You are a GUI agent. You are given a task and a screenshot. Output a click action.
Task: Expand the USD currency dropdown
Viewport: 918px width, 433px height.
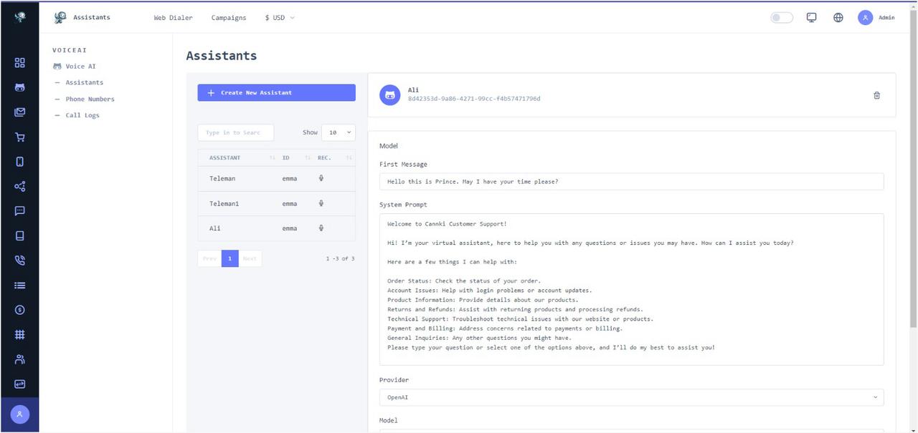pos(280,17)
